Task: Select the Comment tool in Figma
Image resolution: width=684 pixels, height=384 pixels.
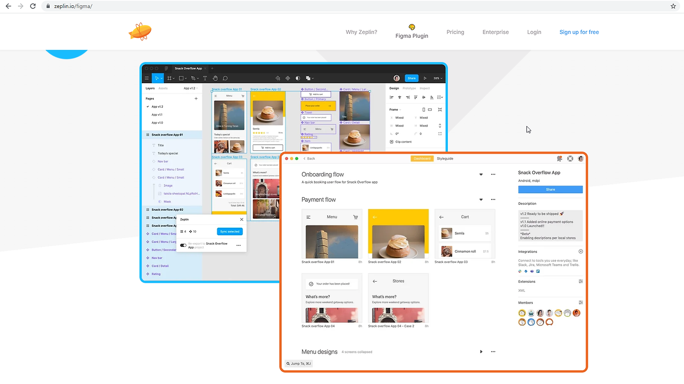Action: pos(226,78)
